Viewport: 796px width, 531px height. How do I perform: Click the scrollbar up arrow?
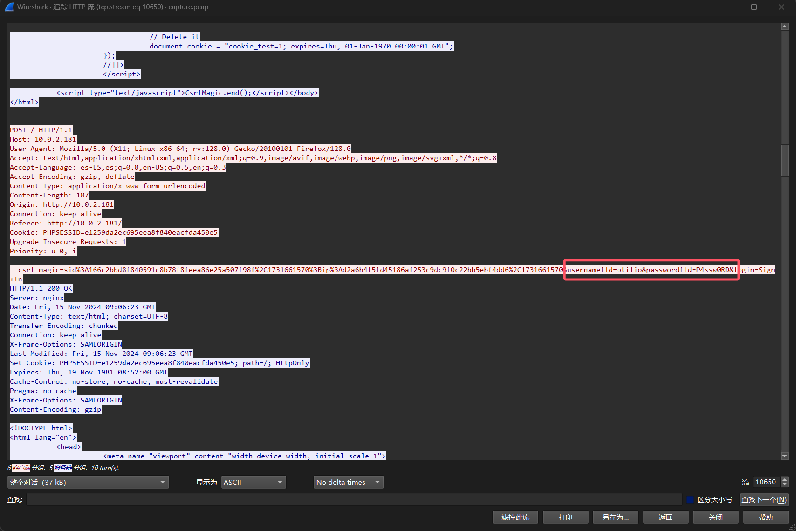tap(785, 27)
